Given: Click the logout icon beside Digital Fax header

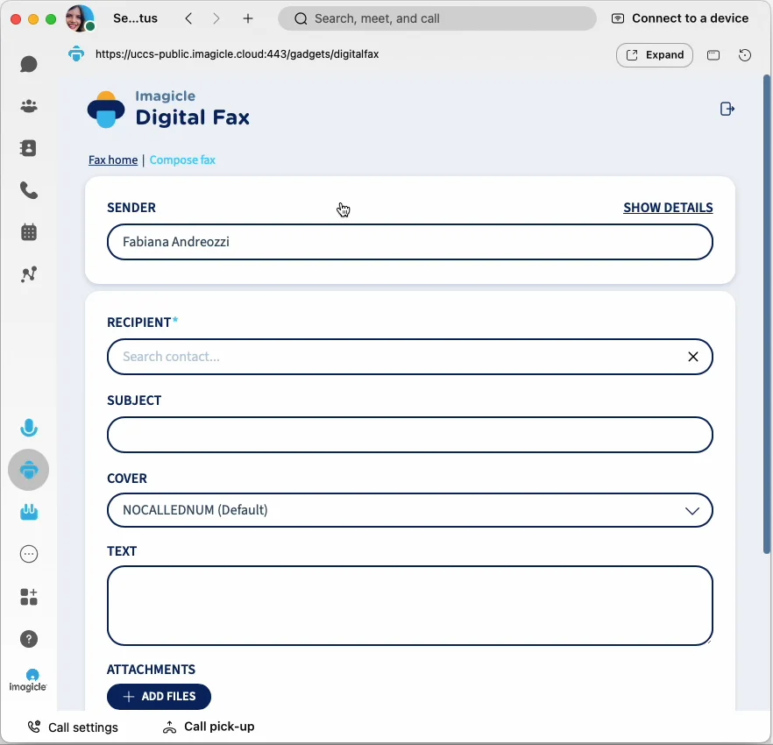Looking at the screenshot, I should click(x=727, y=109).
